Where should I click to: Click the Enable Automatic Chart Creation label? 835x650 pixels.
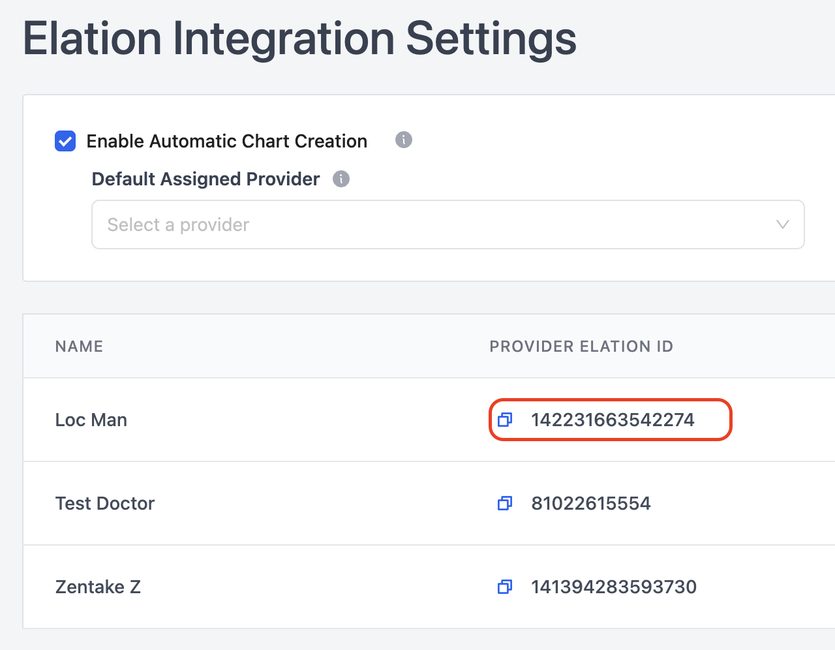(x=227, y=141)
